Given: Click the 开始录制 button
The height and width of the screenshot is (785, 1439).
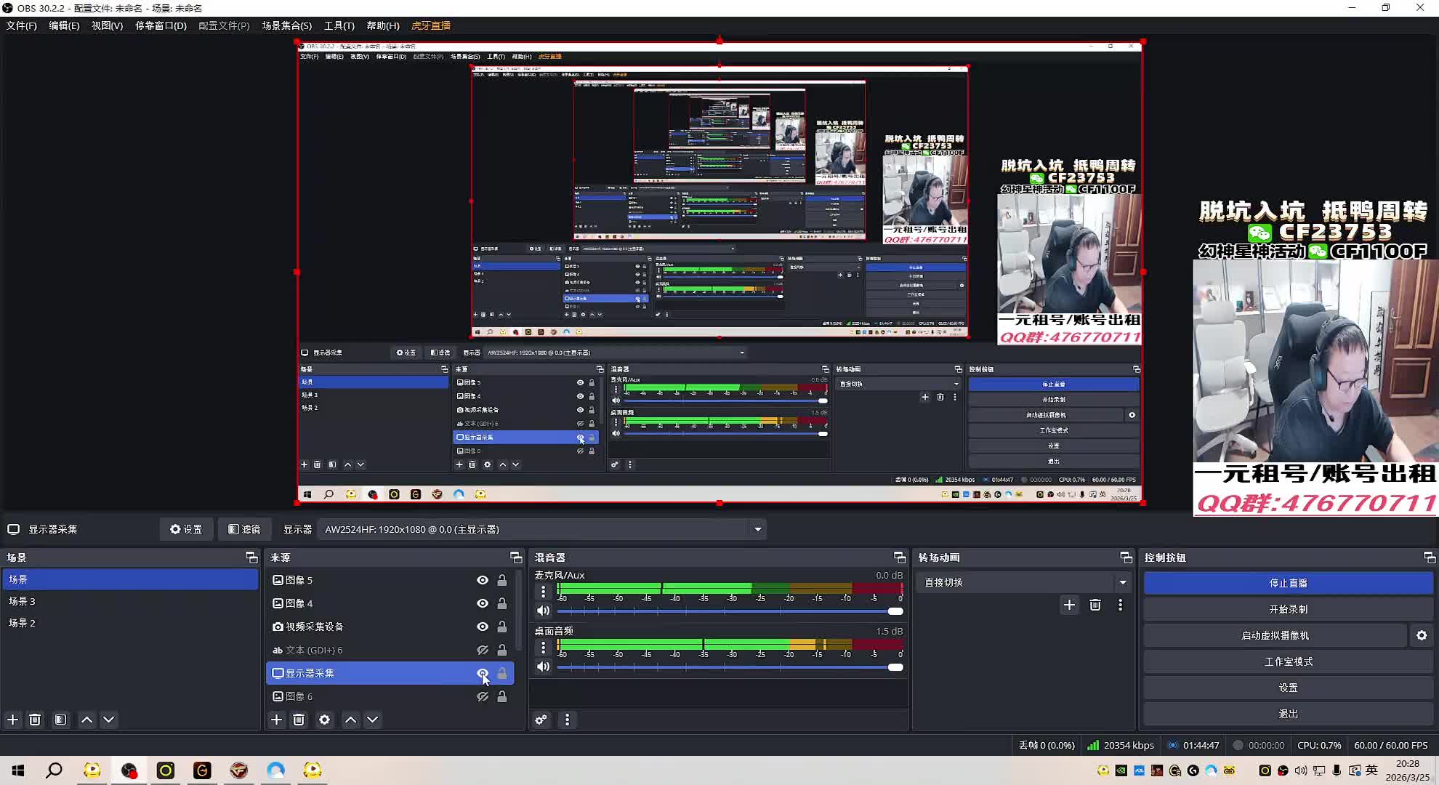Looking at the screenshot, I should (x=1288, y=609).
